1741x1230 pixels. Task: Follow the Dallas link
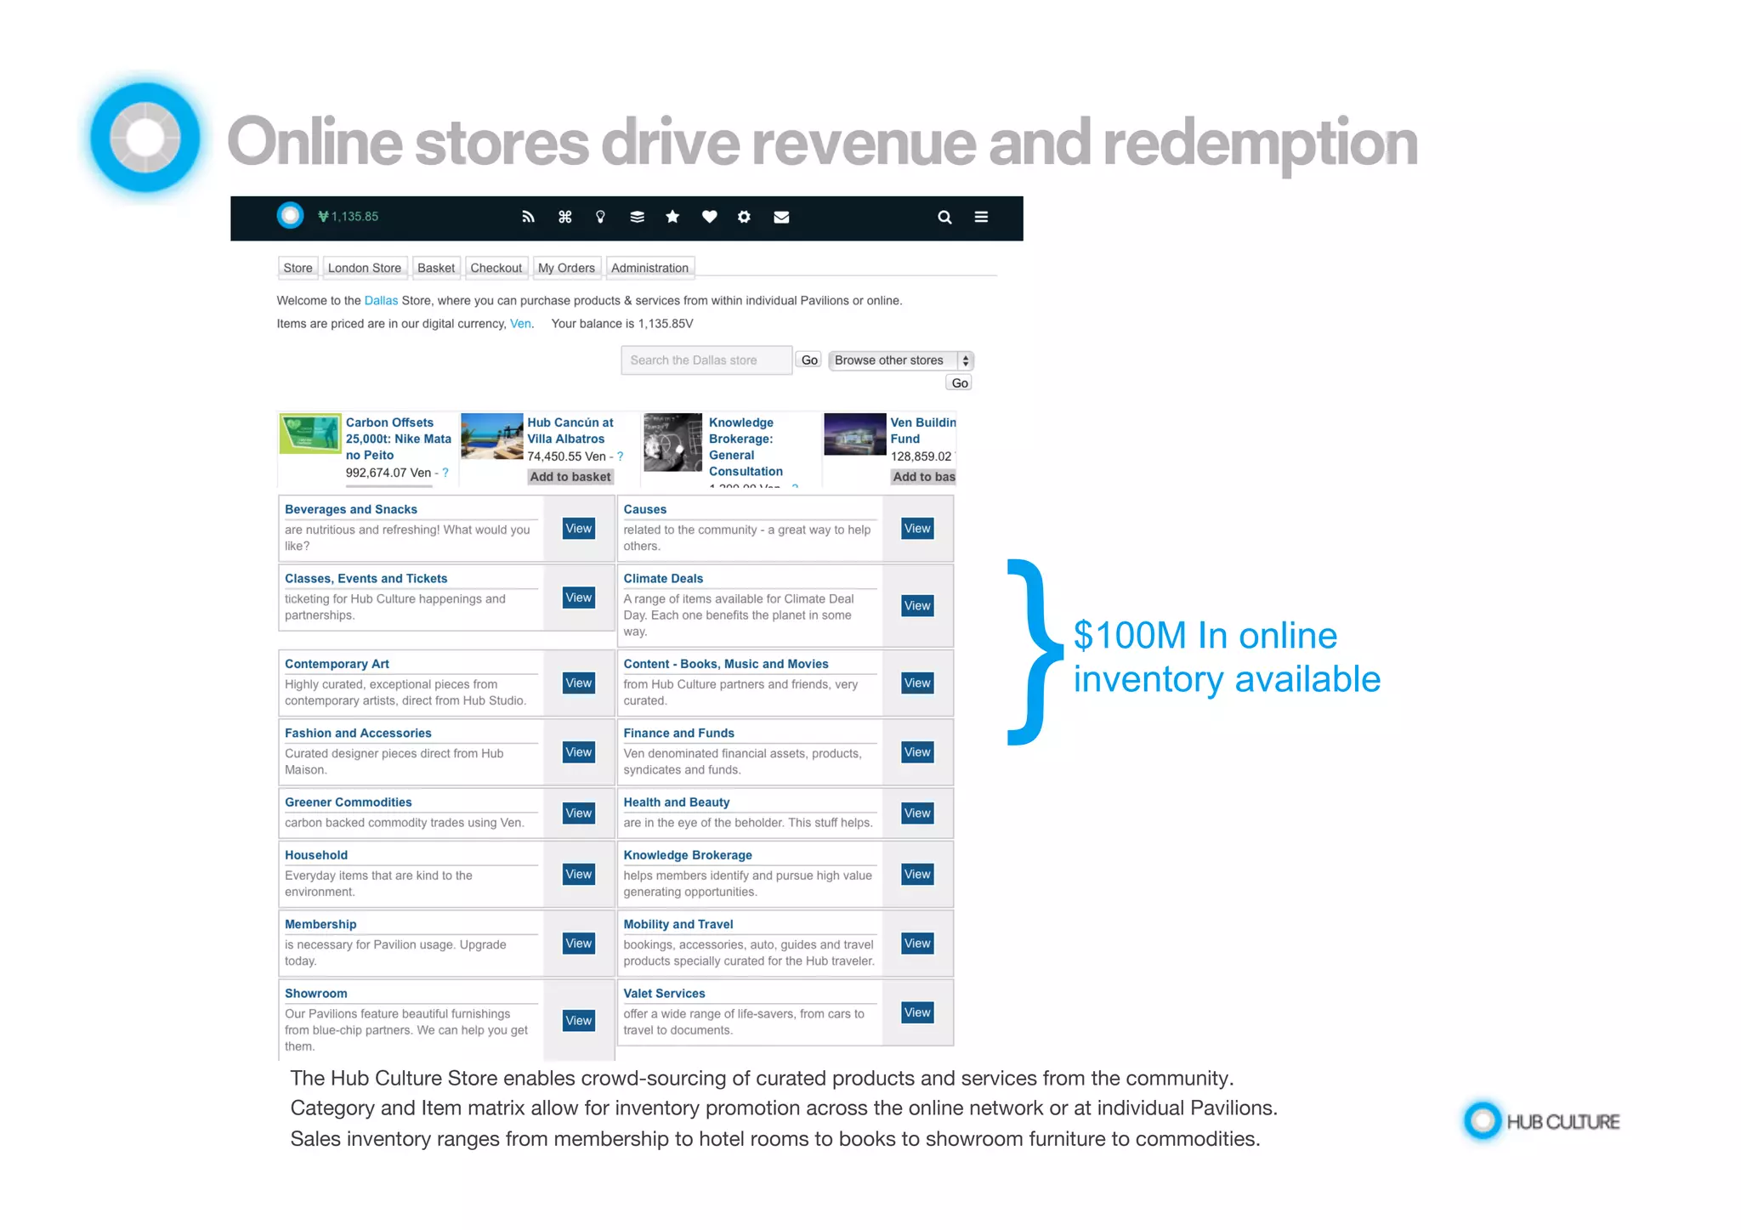pos(381,301)
